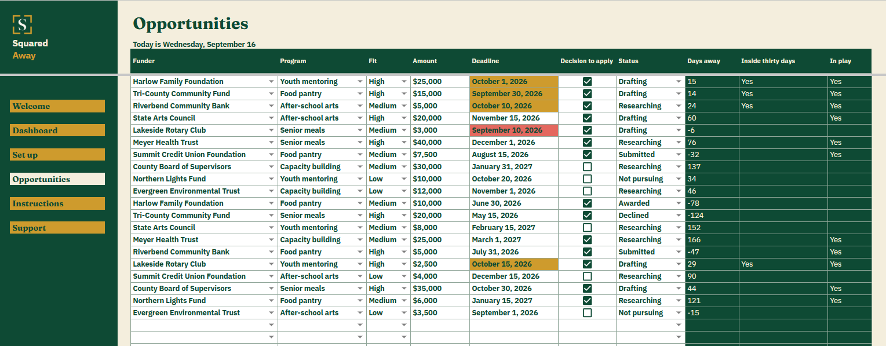
Task: Select the $40,000 amount cell
Action: point(440,143)
